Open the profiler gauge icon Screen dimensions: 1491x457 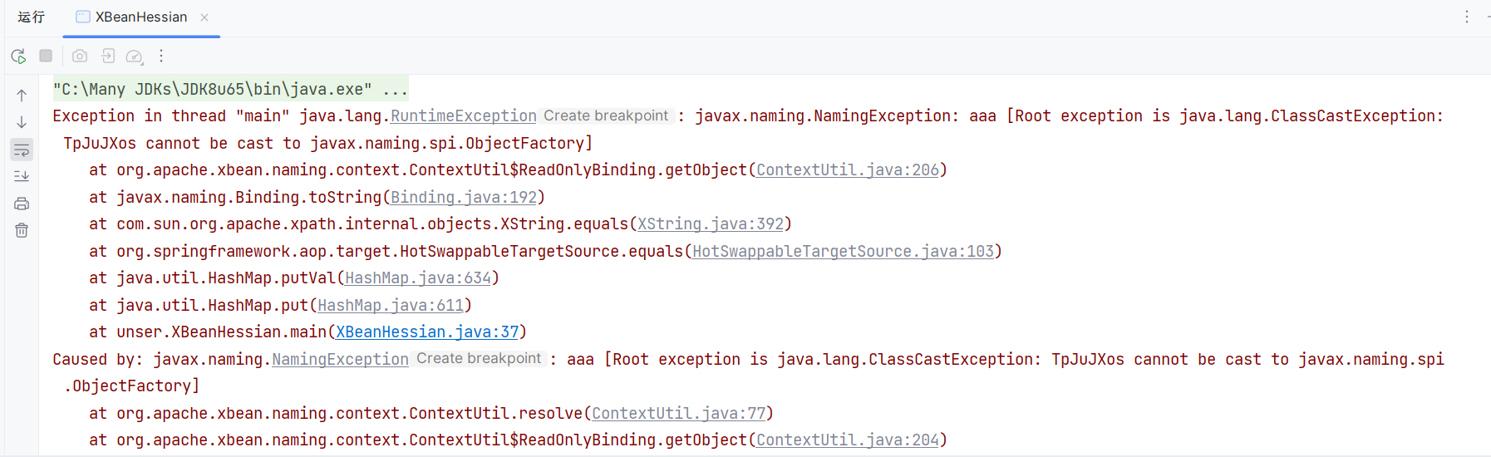(134, 57)
